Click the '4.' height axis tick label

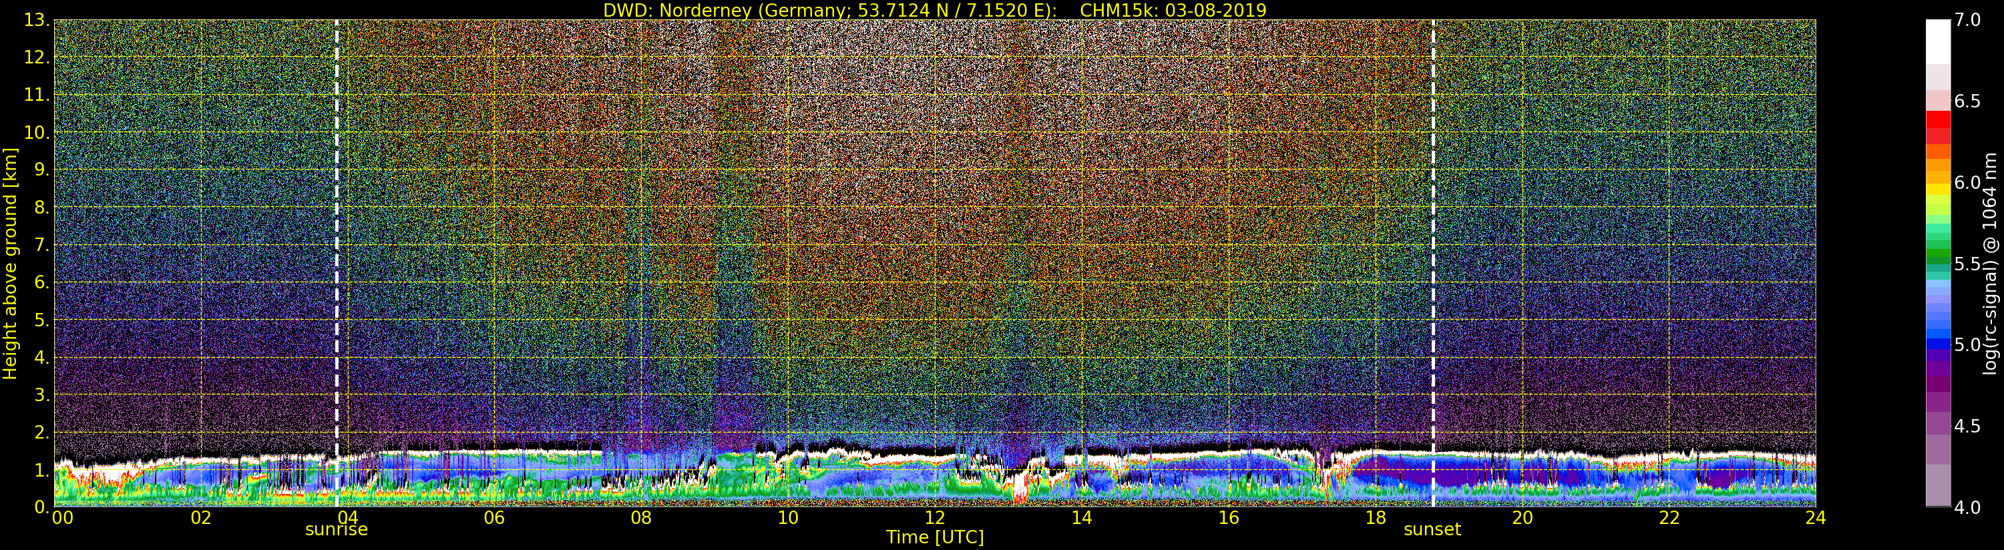click(42, 357)
